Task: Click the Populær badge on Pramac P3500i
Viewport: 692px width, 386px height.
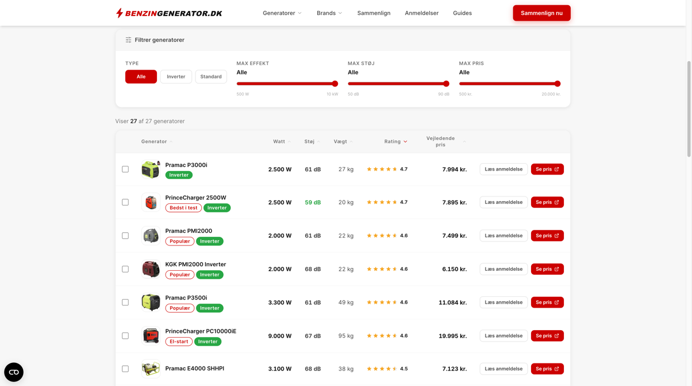Action: tap(179, 308)
